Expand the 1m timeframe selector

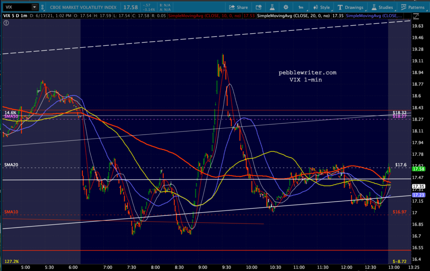click(x=301, y=7)
